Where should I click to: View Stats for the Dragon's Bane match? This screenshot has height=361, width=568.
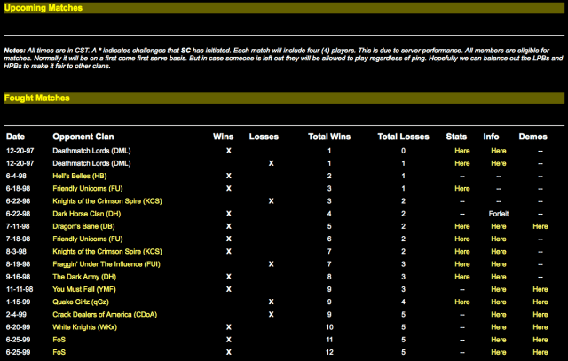click(x=462, y=226)
